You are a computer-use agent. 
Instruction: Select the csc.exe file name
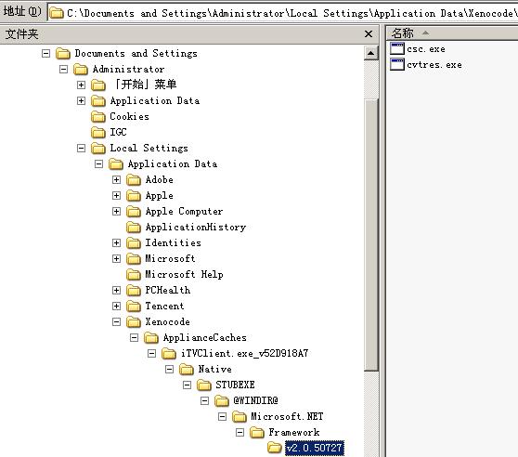(425, 49)
